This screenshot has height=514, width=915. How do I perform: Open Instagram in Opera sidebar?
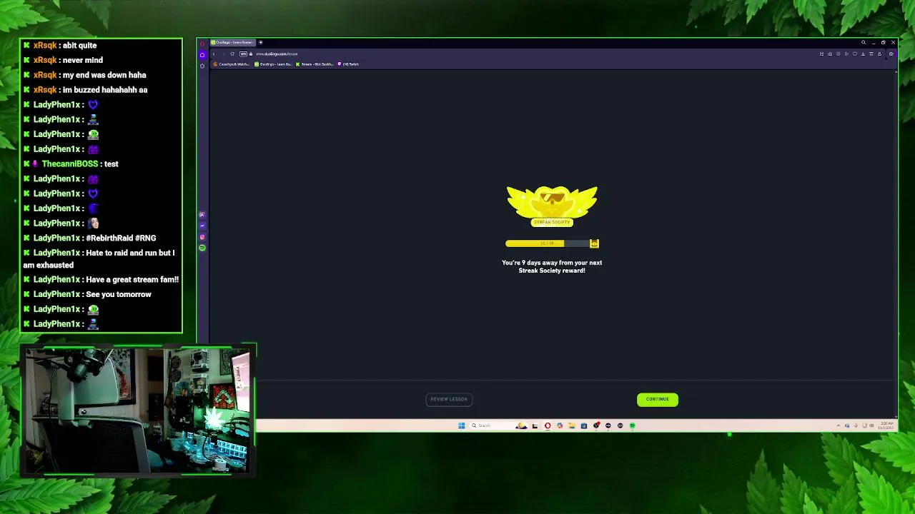pos(202,237)
